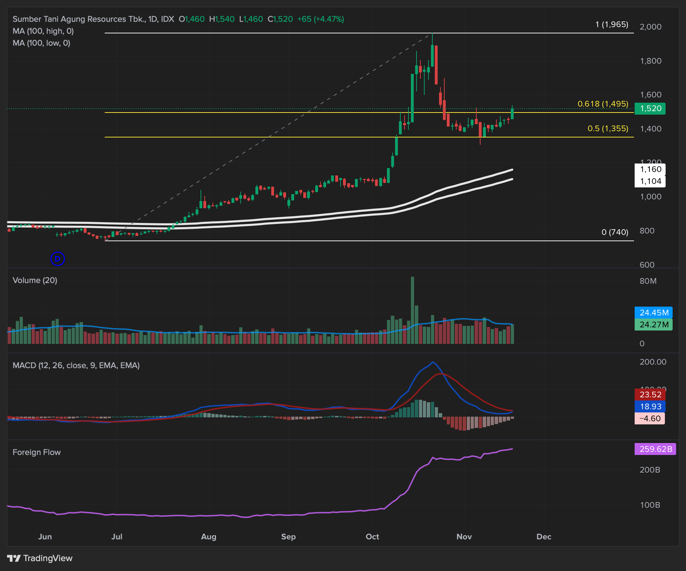
Task: Select the Volume (20) indicator label
Action: (x=35, y=280)
